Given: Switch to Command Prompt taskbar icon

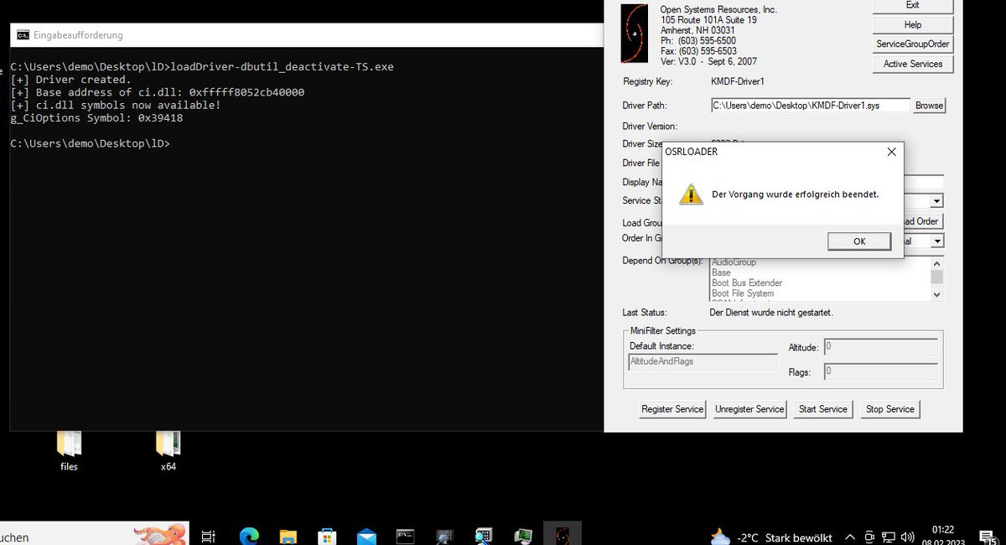Looking at the screenshot, I should pos(406,536).
